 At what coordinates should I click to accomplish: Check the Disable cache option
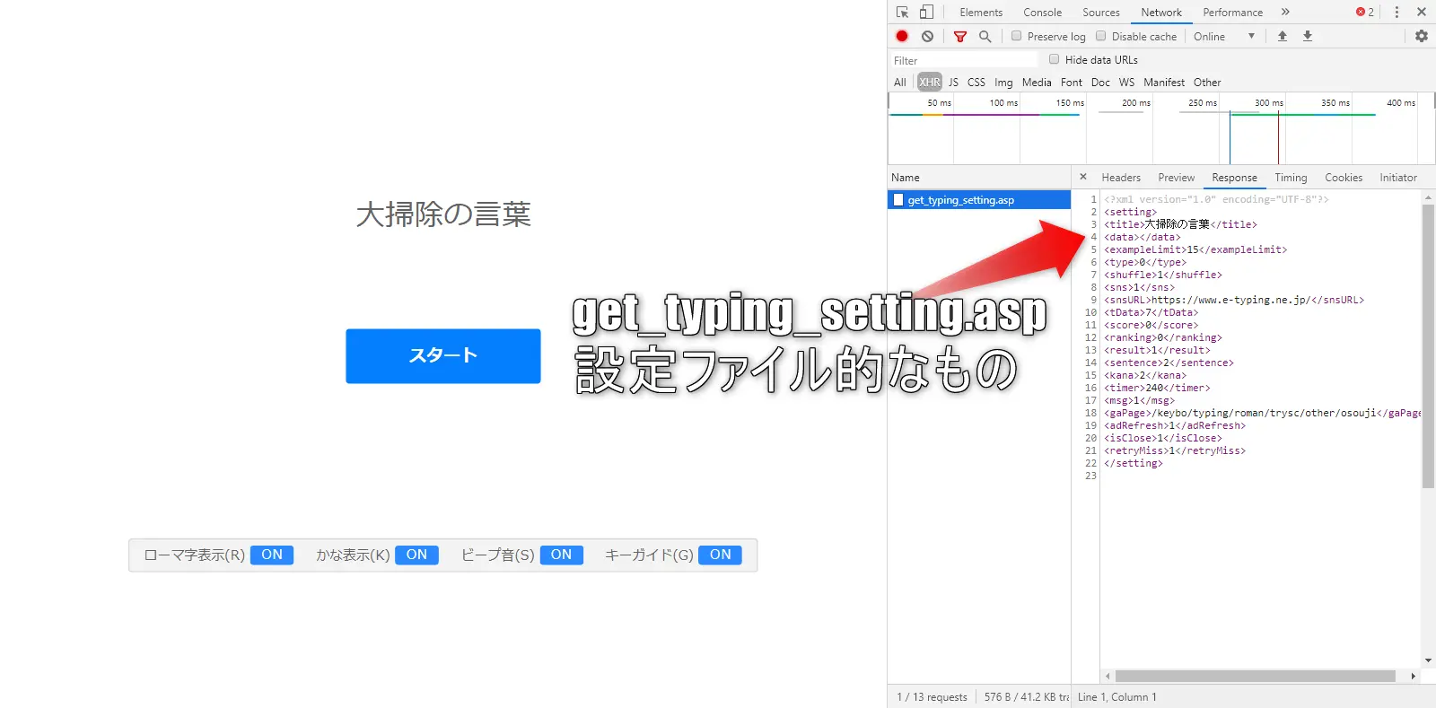pos(1100,37)
